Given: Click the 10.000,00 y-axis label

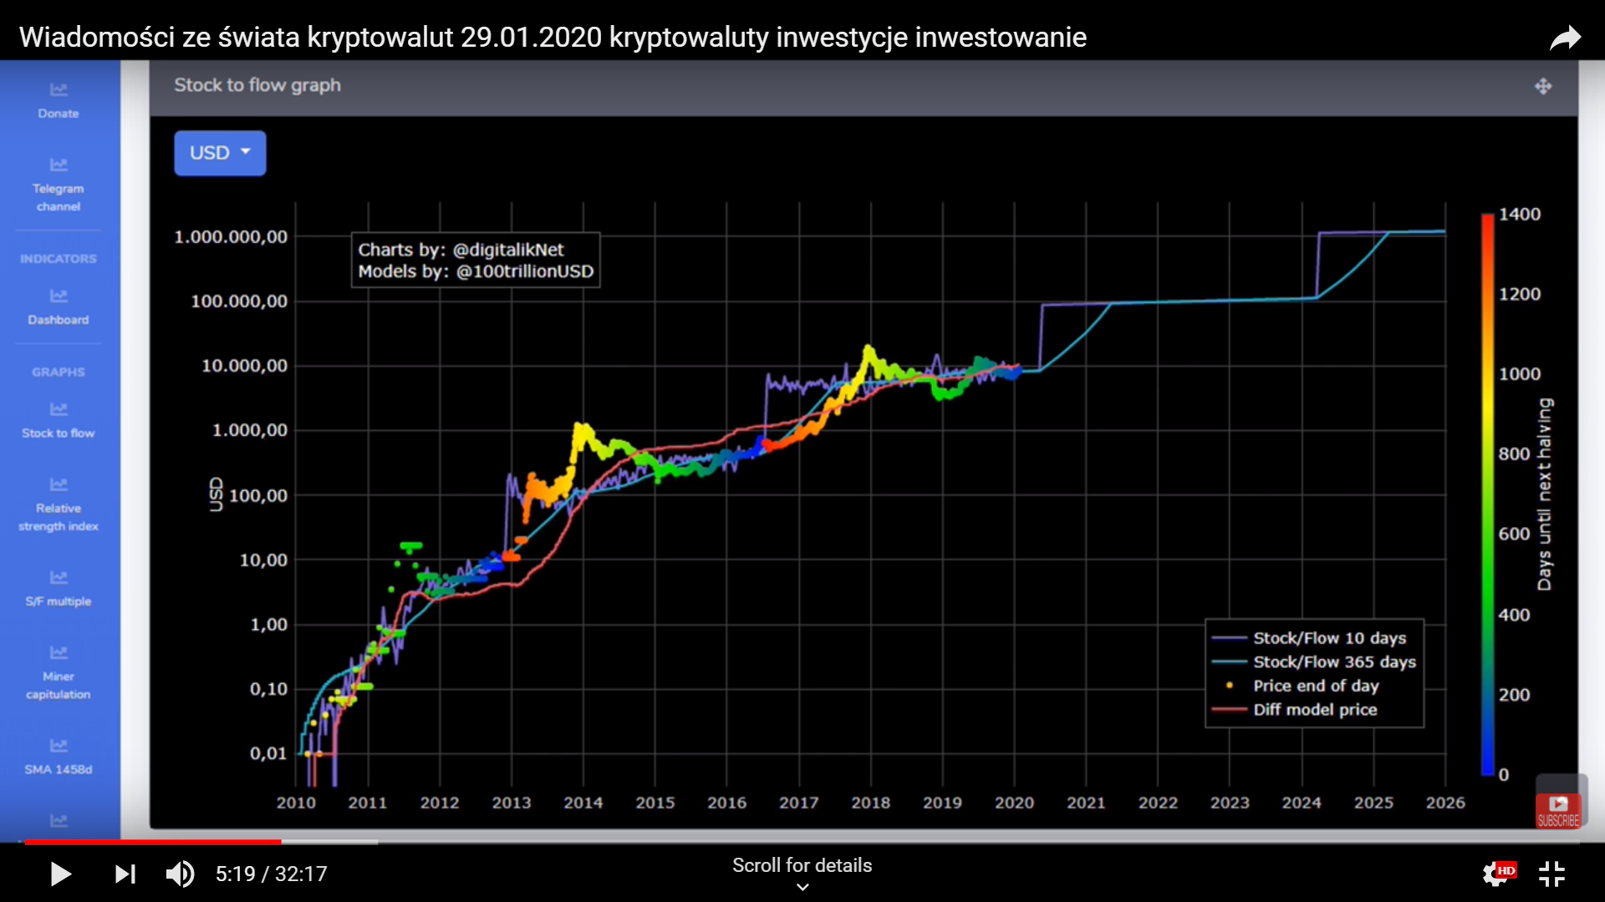Looking at the screenshot, I should (x=244, y=366).
